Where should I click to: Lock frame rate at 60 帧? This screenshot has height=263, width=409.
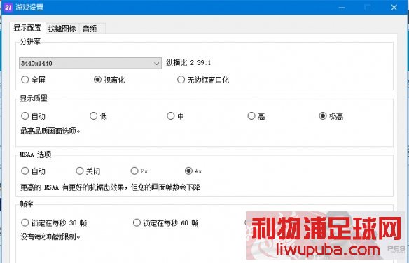pos(166,222)
